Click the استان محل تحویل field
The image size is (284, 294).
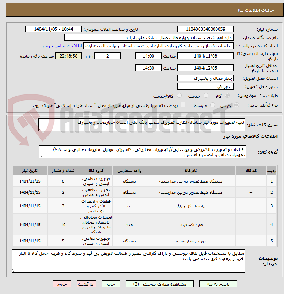point(205,78)
